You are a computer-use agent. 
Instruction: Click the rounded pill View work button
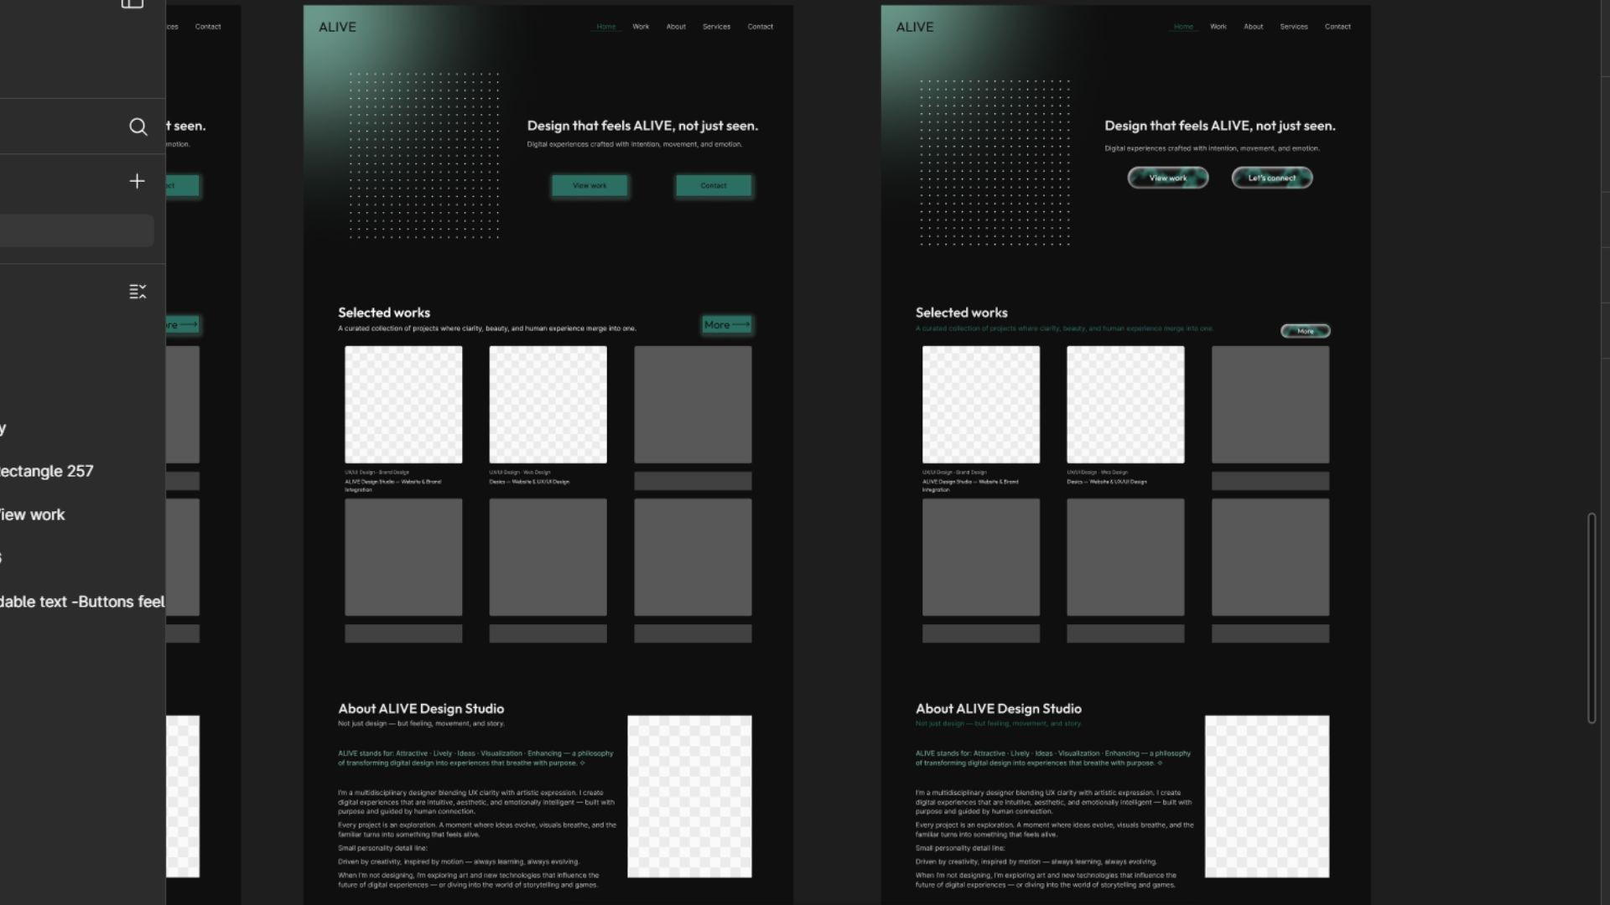tap(1167, 178)
